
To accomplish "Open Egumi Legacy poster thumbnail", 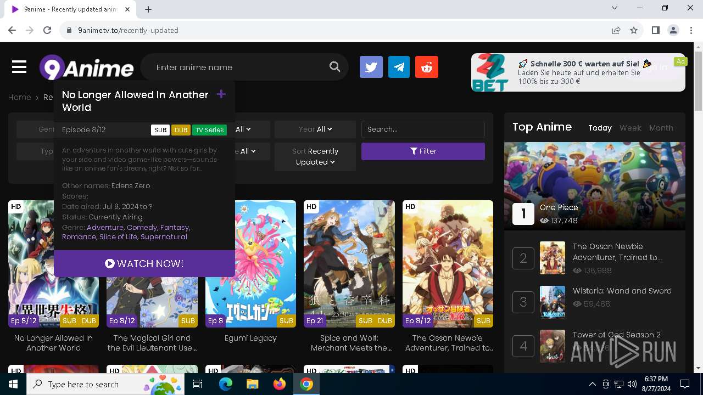I will tap(250, 264).
